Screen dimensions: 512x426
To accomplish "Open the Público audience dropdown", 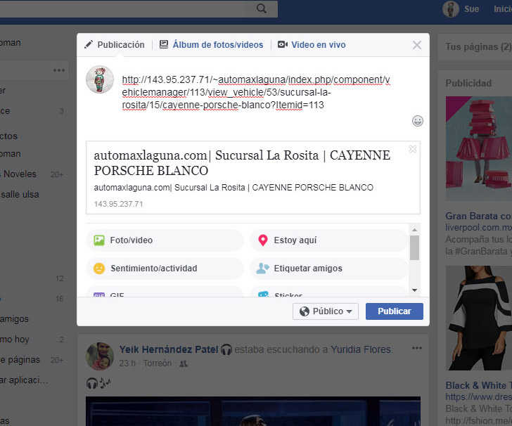I will 326,311.
